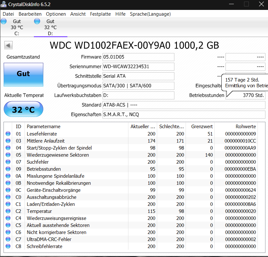Close the CrystalDiskInfo window
Viewport: 268px width, 257px height.
[261, 4]
